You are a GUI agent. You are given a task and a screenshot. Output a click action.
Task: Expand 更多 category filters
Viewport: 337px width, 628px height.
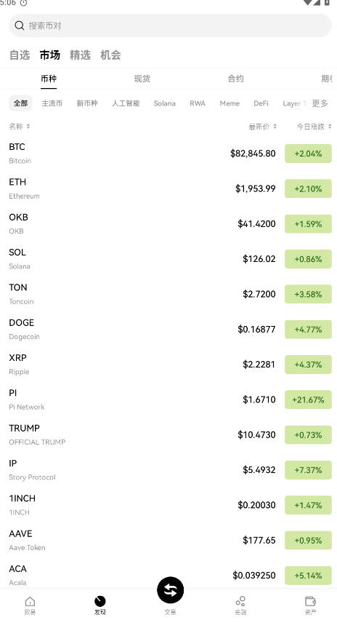(320, 103)
